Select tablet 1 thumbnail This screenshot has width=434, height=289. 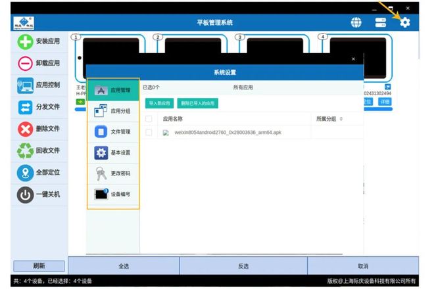pos(110,45)
